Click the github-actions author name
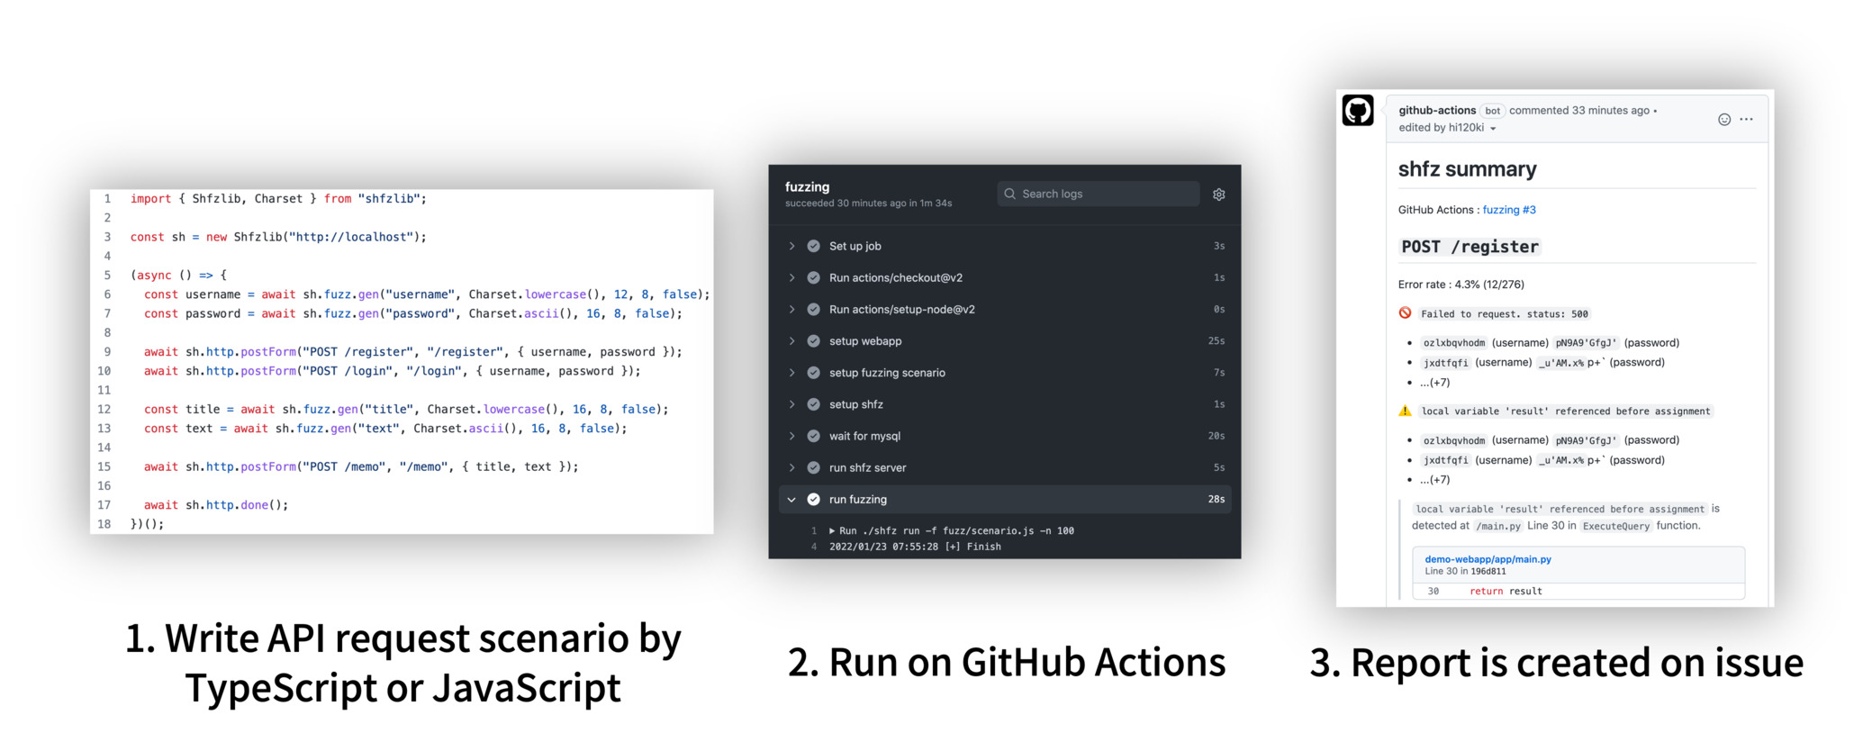The width and height of the screenshot is (1863, 733). pyautogui.click(x=1437, y=111)
